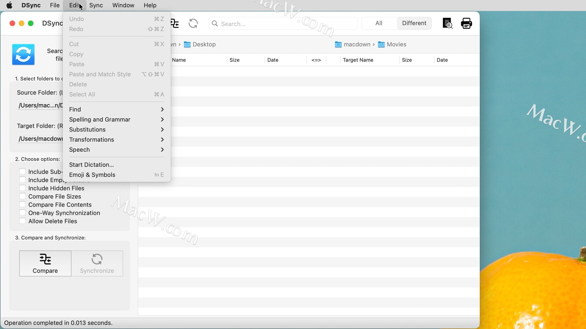Click the Search field

[x=283, y=23]
